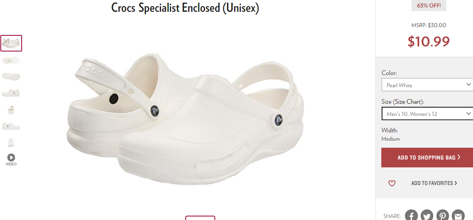The width and height of the screenshot is (473, 220).
Task: Select the sixth thumbnail showing side profile
Action: click(x=11, y=126)
